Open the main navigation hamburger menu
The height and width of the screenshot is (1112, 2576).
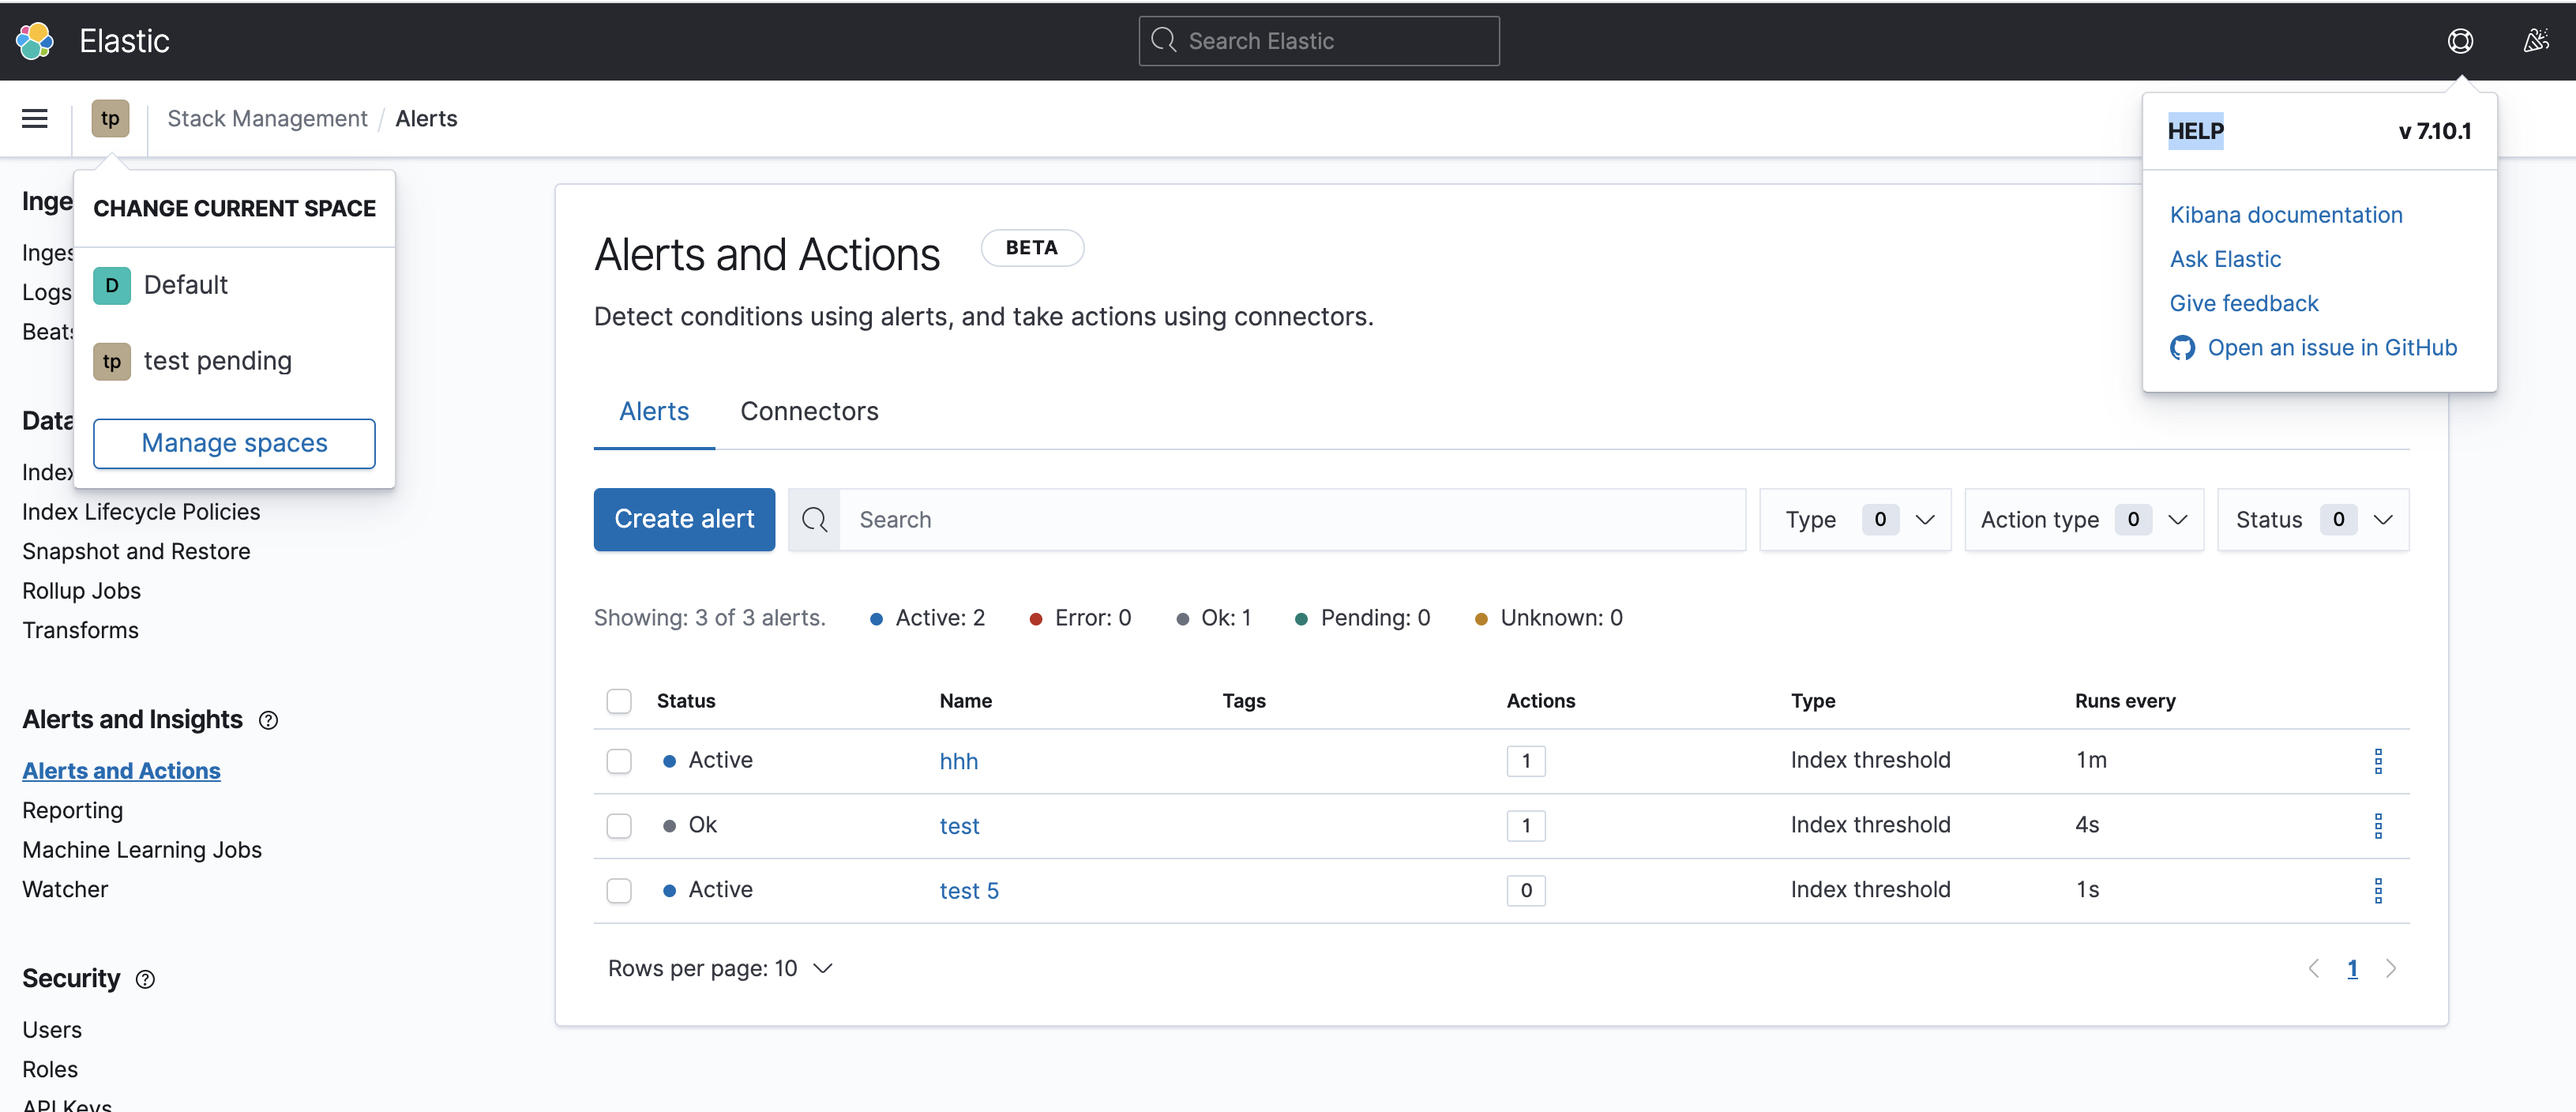[x=34, y=118]
